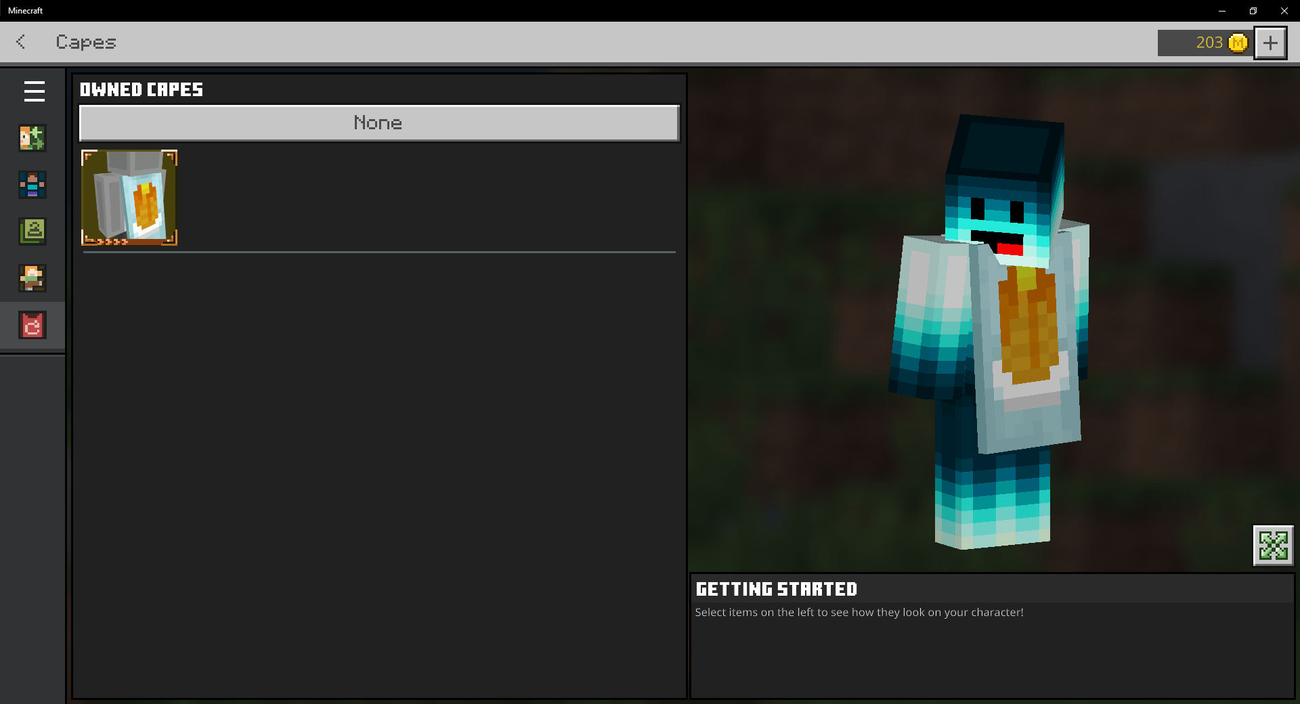Screen dimensions: 1300x704
Task: Click the 'Select items on the left' hint
Action: pos(859,612)
